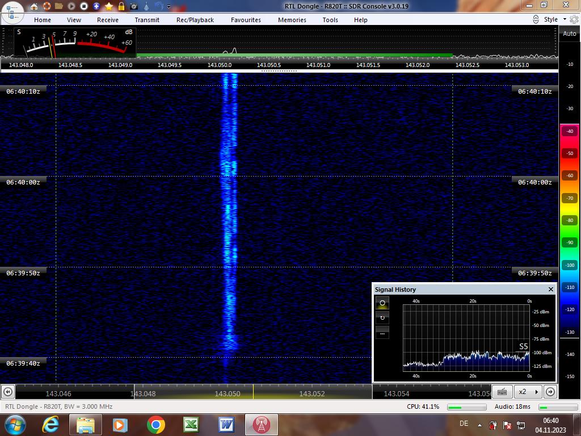Screen dimensions: 581x436
Task: Open the Home ribbon tab
Action: point(43,20)
